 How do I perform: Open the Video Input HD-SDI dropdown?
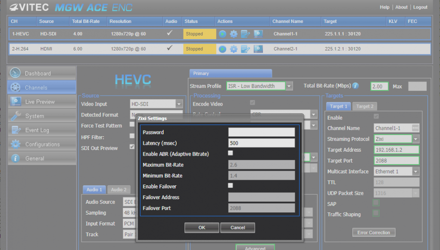pos(156,104)
